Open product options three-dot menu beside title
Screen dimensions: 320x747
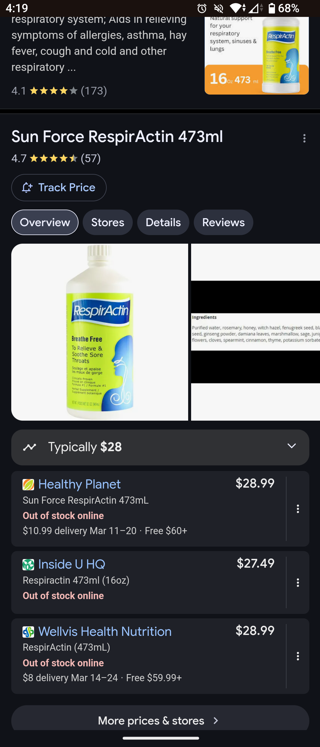coord(304,138)
